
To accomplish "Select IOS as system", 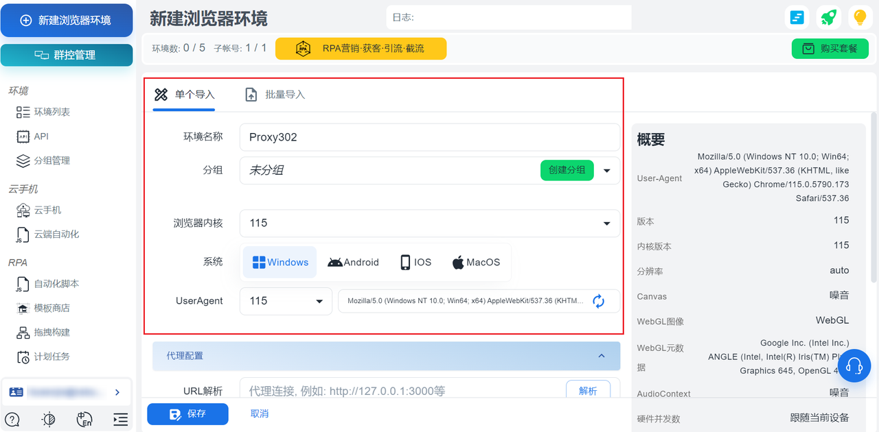I will (415, 262).
